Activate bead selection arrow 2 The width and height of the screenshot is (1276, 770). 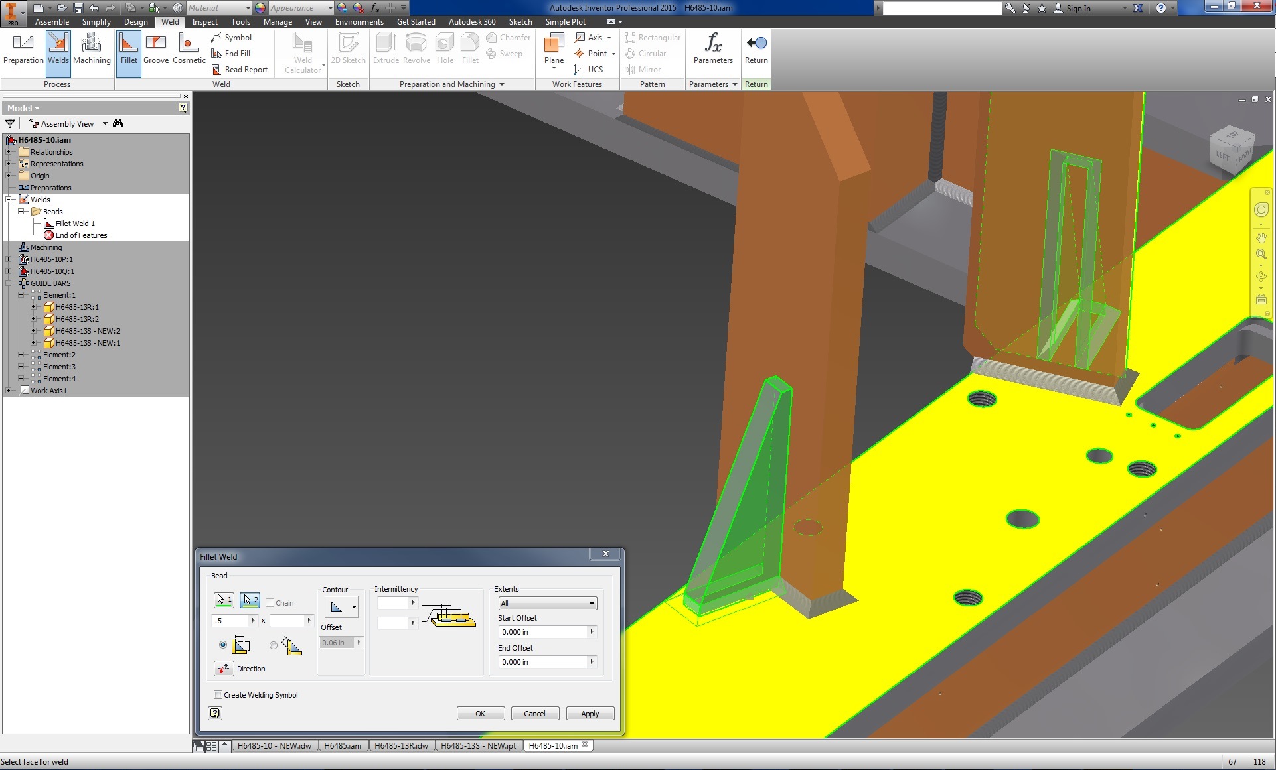click(x=250, y=600)
